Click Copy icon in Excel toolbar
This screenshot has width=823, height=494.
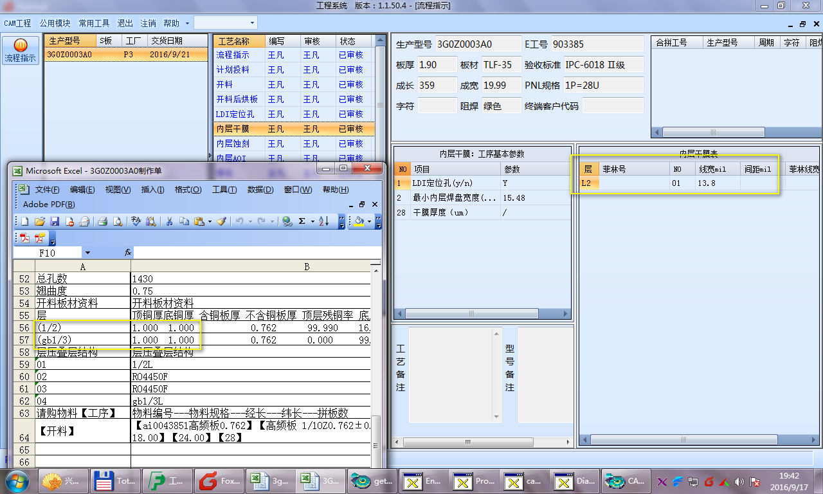tap(185, 221)
